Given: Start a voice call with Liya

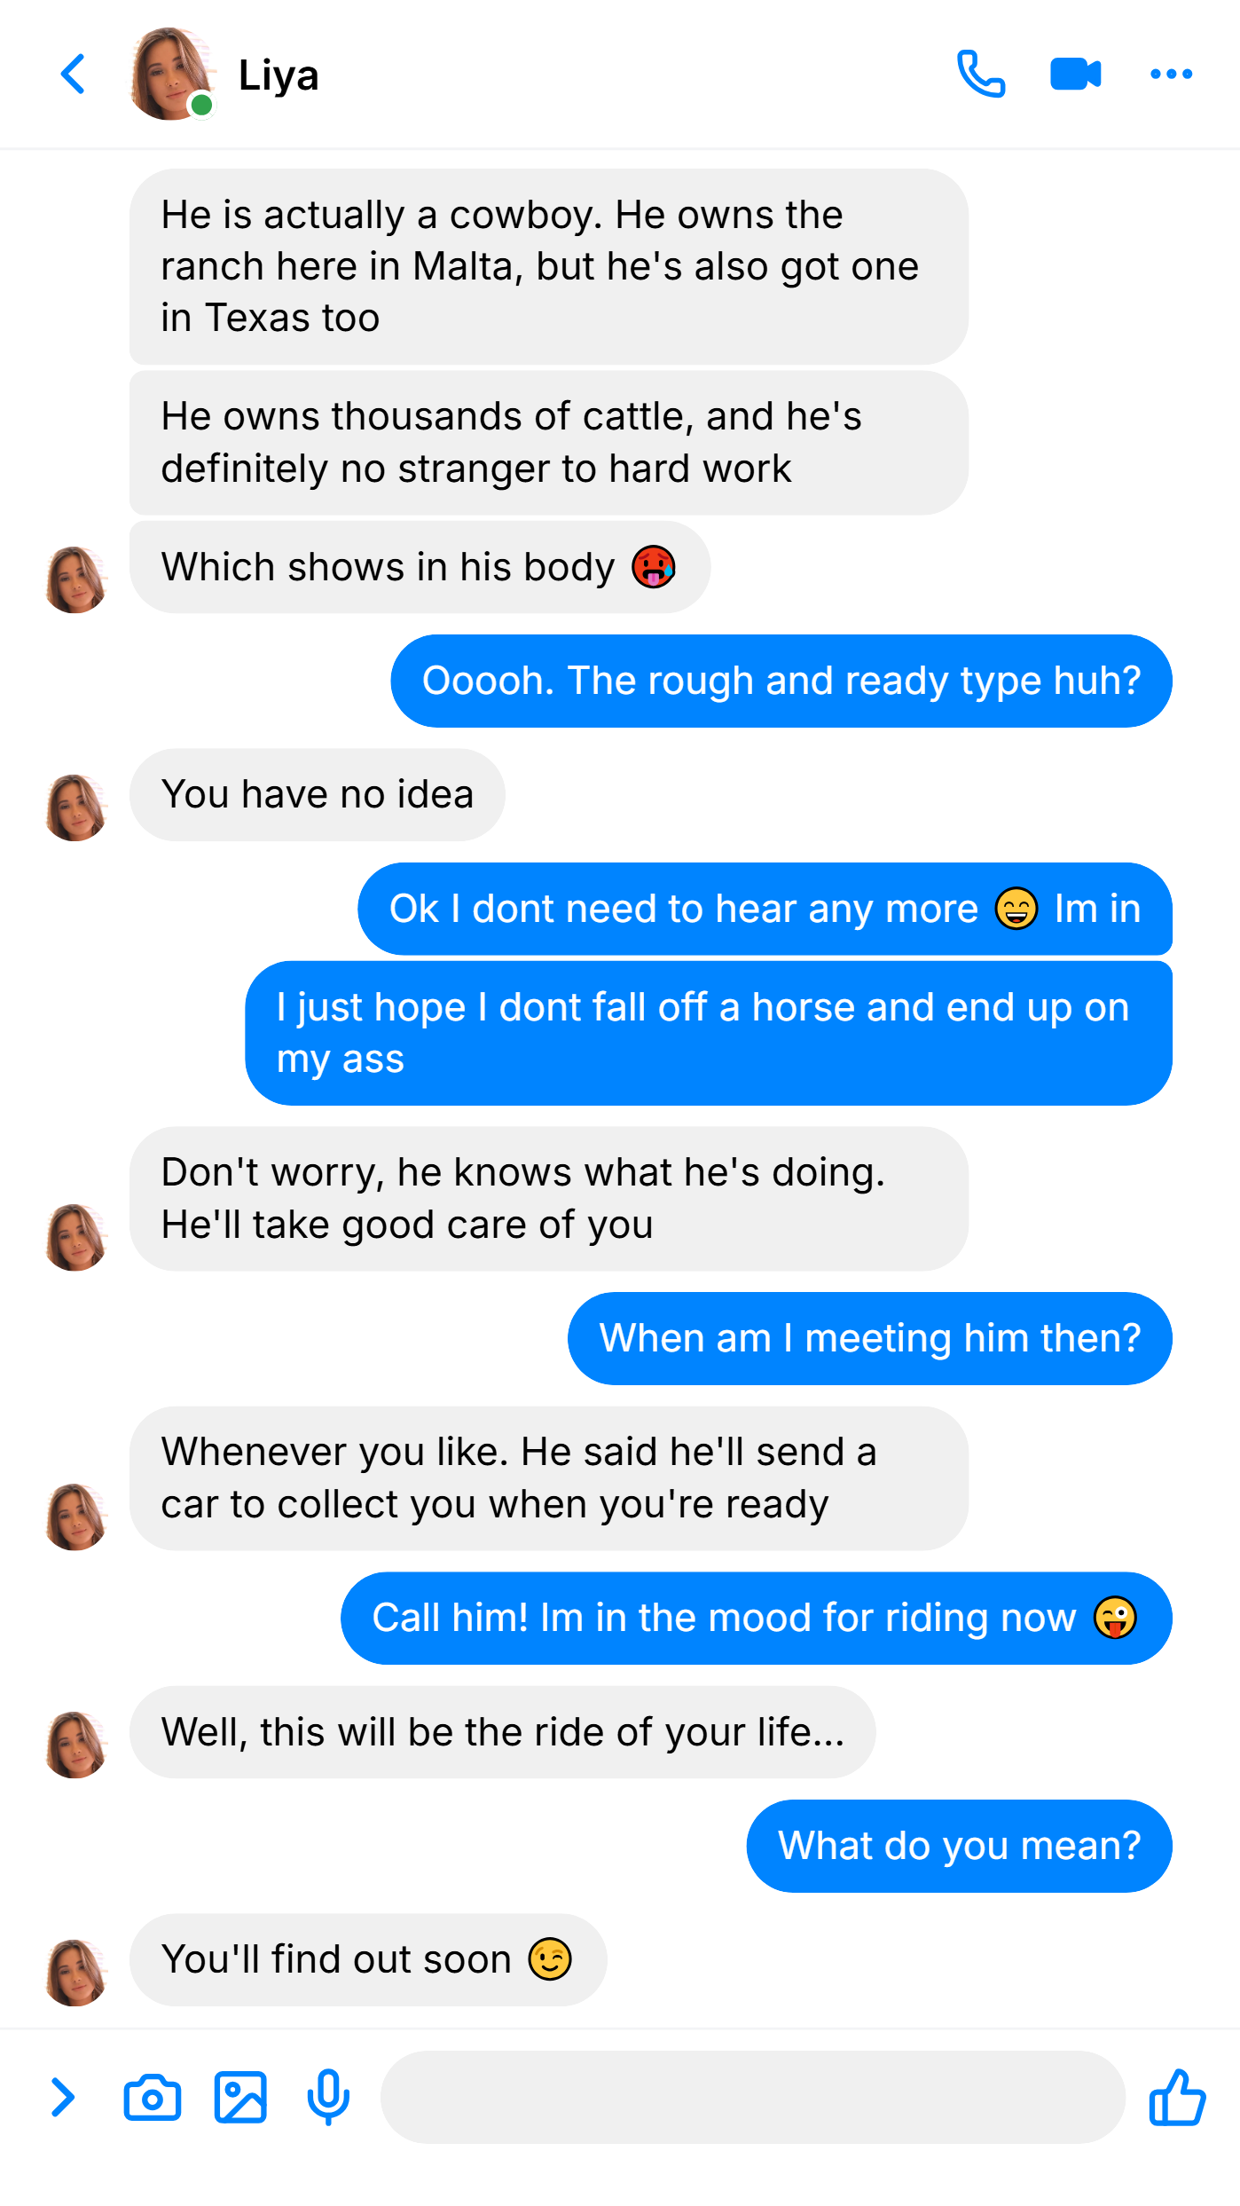Looking at the screenshot, I should tap(981, 74).
